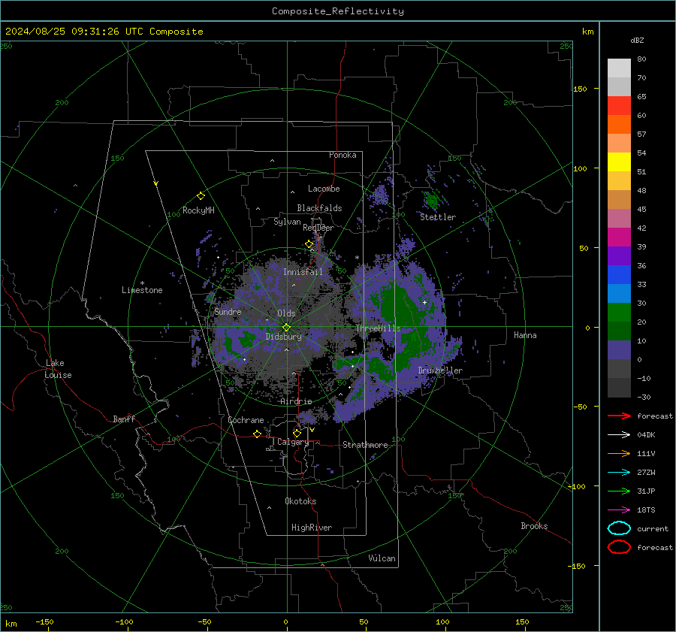Click the red forecast arrow in the legend
676x632 pixels.
pyautogui.click(x=619, y=416)
